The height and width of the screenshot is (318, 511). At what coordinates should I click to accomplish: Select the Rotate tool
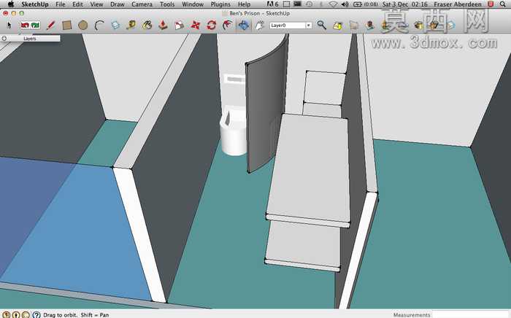(x=211, y=25)
